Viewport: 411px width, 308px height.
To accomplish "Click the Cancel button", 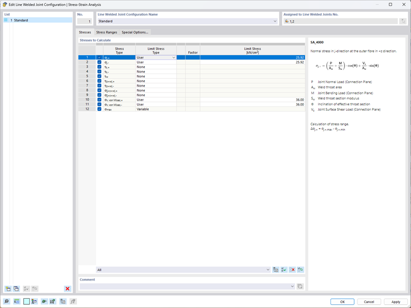I will coord(369,302).
